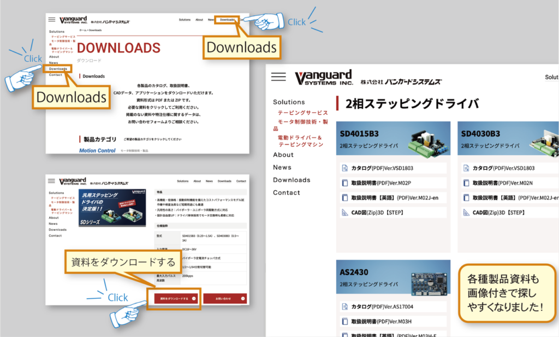Click the CAD drawing icon under SD4015B3

(344, 212)
